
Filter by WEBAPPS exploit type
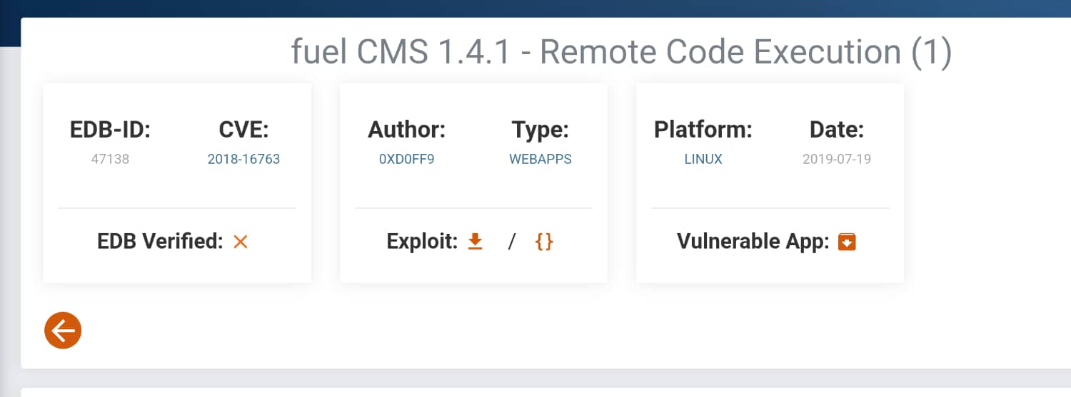[540, 159]
